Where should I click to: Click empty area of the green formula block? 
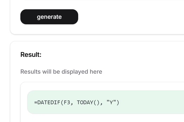click(x=153, y=102)
